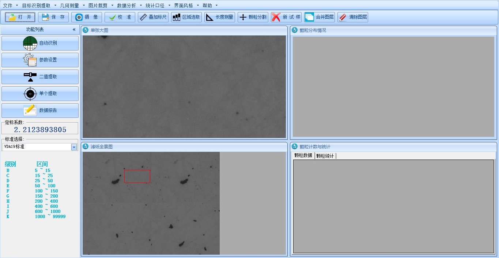The image size is (499, 258).
Task: Activate length measurement (长度测量) tool
Action: (x=220, y=17)
